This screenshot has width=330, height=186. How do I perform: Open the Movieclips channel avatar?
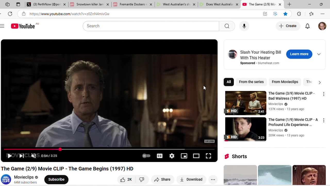(6, 180)
